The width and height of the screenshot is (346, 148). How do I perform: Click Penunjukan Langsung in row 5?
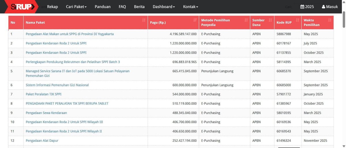(217, 71)
